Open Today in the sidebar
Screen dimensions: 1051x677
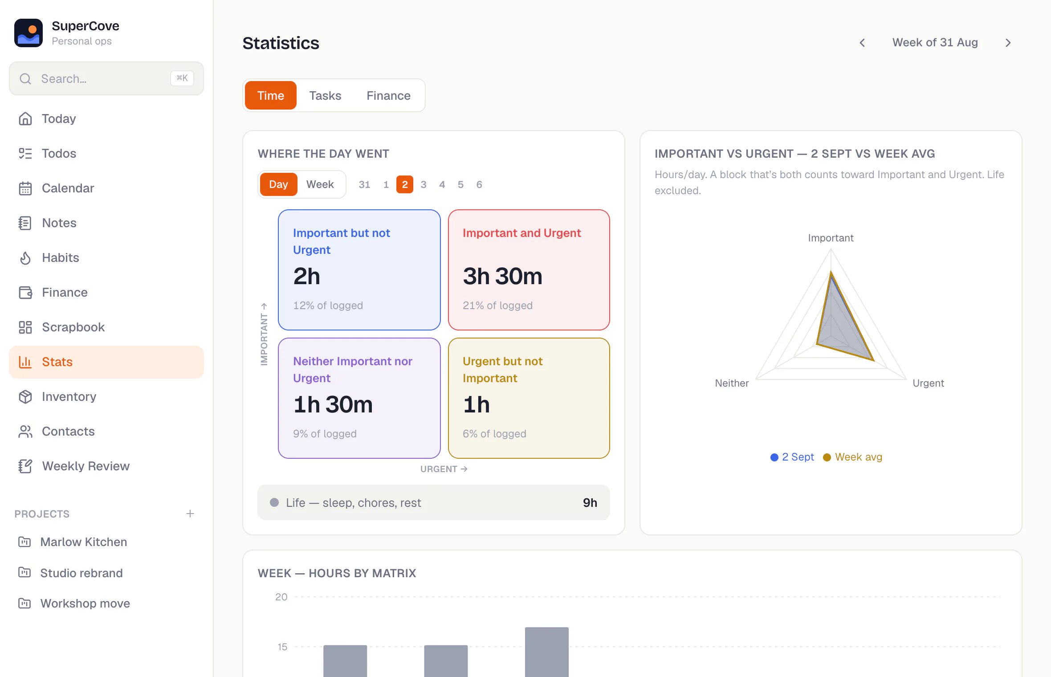tap(106, 118)
